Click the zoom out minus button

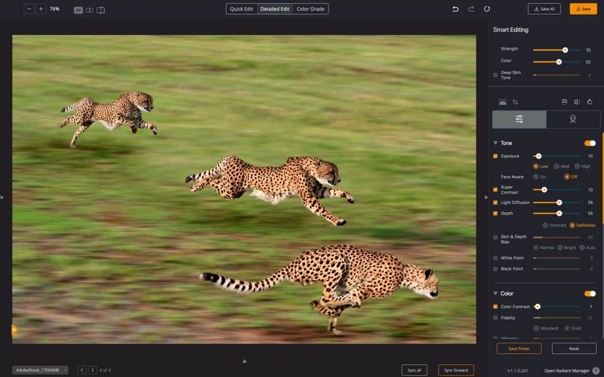pyautogui.click(x=28, y=9)
